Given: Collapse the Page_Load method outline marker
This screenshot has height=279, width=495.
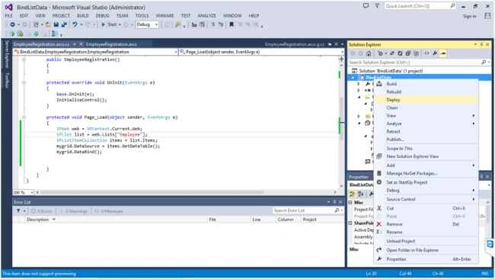Looking at the screenshot, I should (x=24, y=117).
